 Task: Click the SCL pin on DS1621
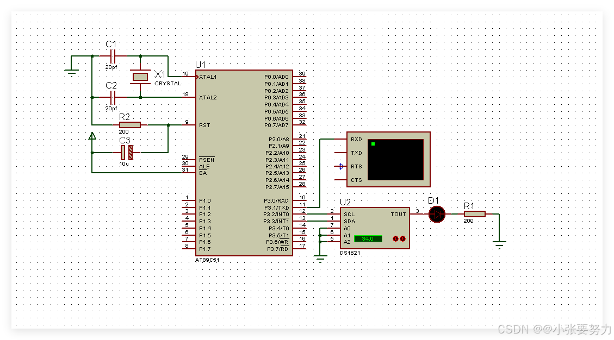tap(349, 215)
